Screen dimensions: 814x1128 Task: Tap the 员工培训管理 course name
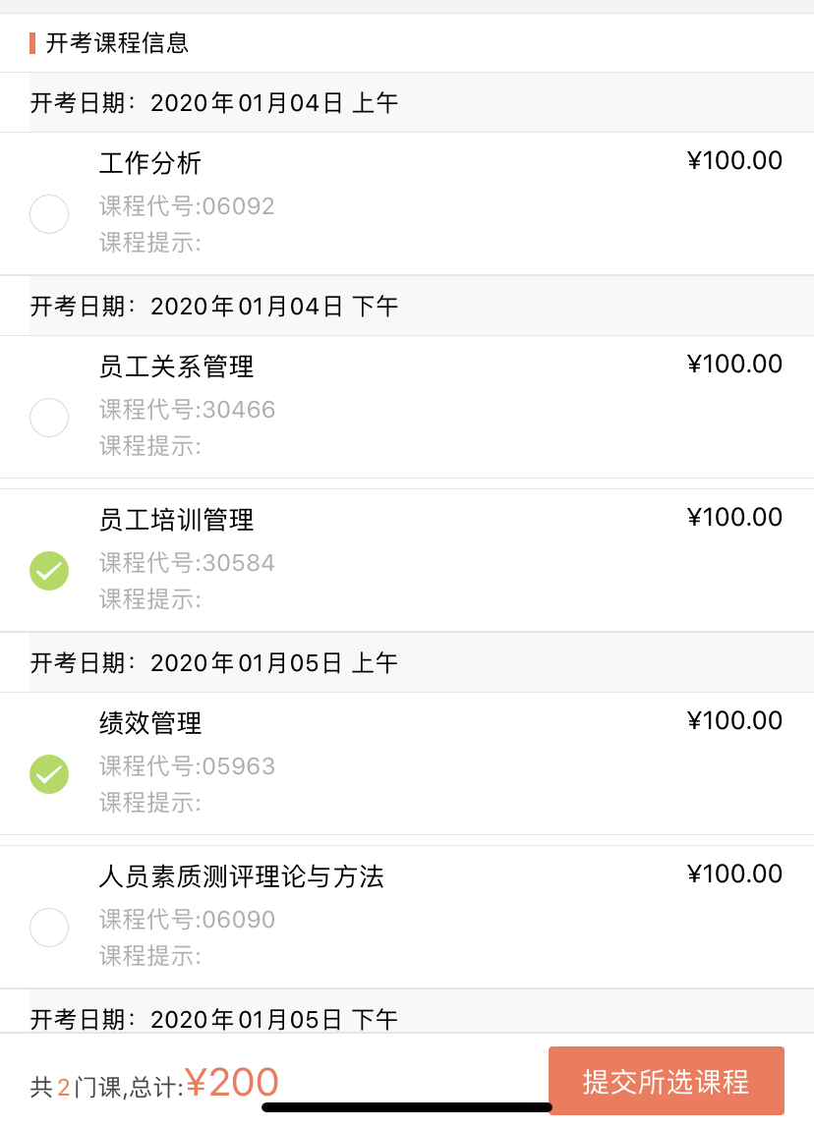click(176, 520)
